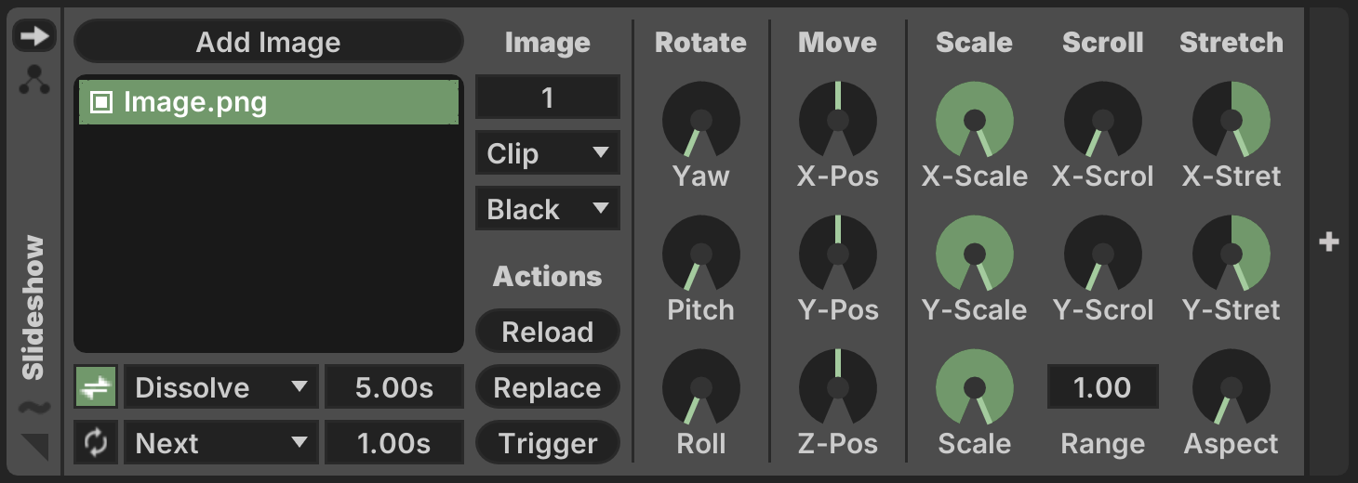Open the Next mode dropdown
This screenshot has height=483, width=1358.
220,443
